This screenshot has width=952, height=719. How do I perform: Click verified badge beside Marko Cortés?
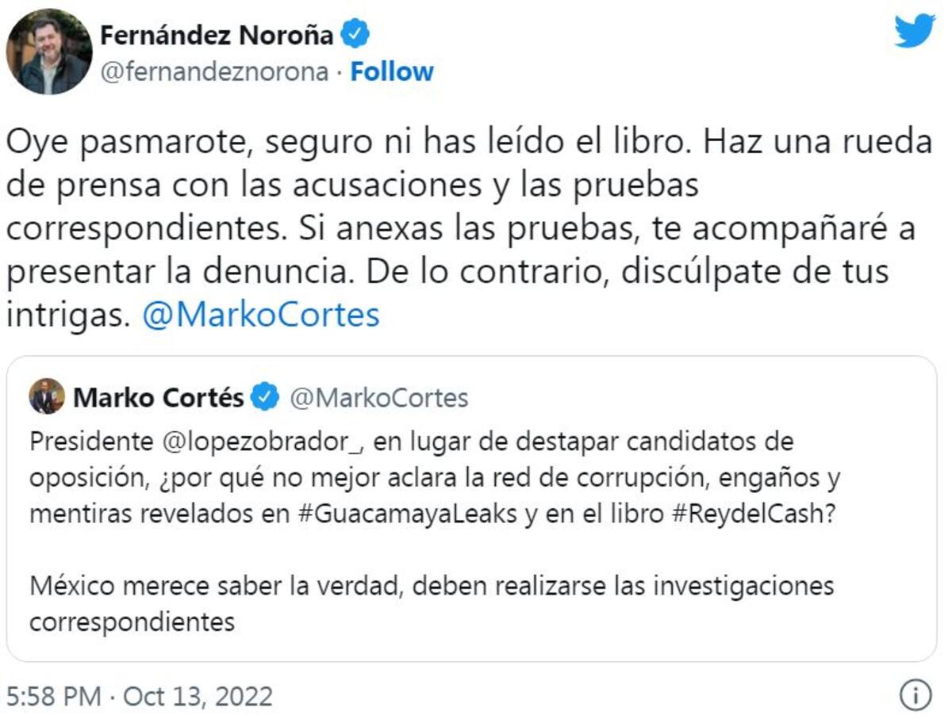266,397
